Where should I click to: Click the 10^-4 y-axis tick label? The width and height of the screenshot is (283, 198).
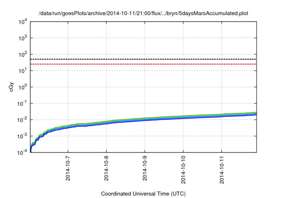tap(22, 152)
